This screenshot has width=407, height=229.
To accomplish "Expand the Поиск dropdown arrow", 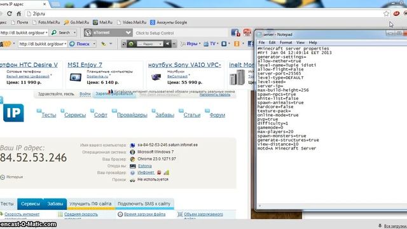I will pos(94,44).
